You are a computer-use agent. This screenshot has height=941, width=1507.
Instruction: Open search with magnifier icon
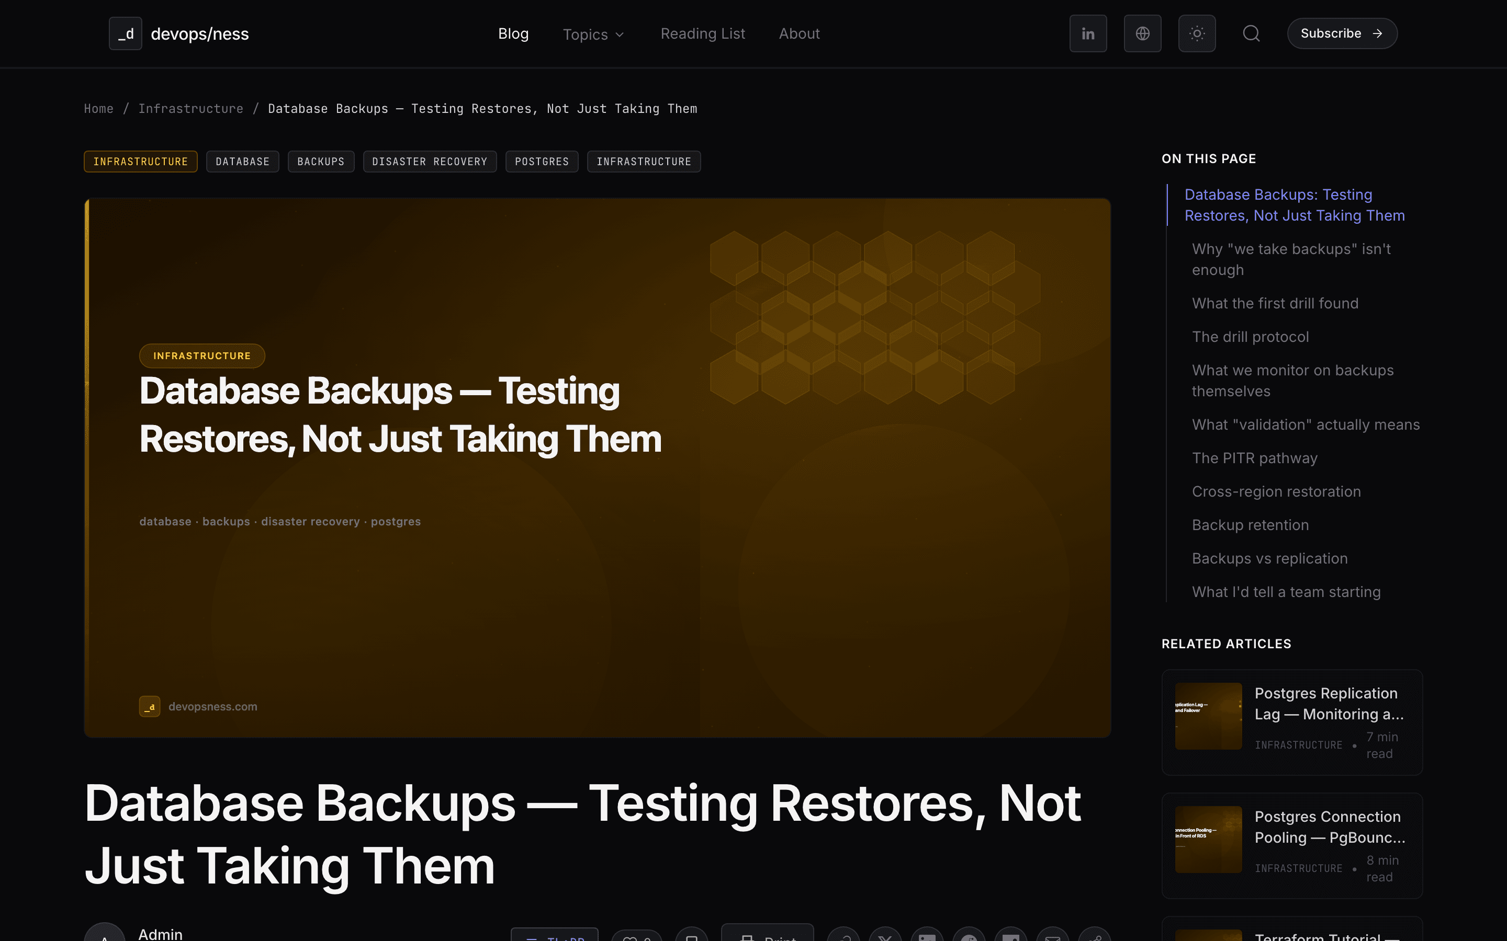1251,33
